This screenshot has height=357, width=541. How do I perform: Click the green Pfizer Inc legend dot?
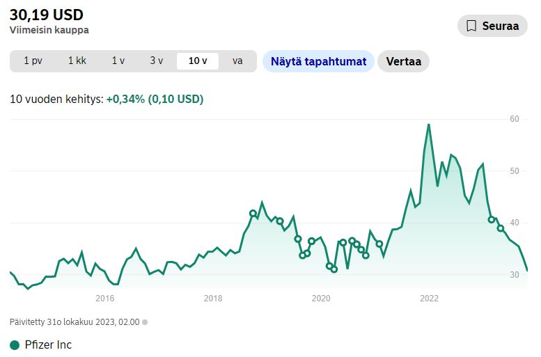click(15, 345)
